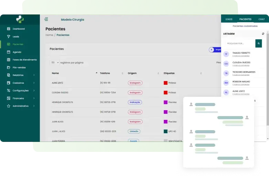Switch to the Chat tab
Screen dimensions: 269x176
[261, 19]
